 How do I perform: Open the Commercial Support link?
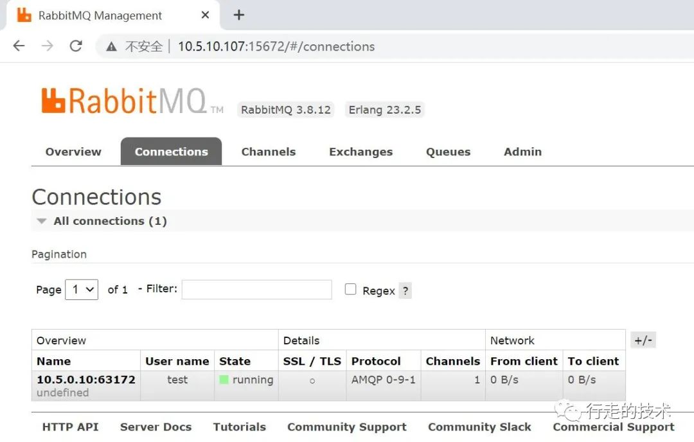pyautogui.click(x=614, y=427)
